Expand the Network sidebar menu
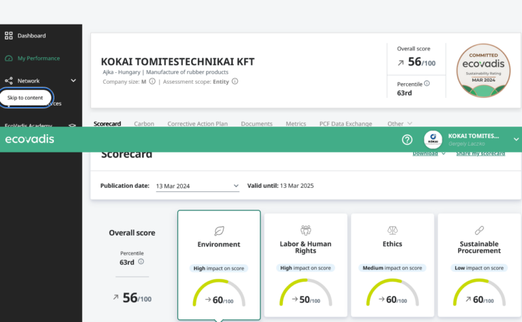Image resolution: width=522 pixels, height=322 pixels. [x=73, y=80]
